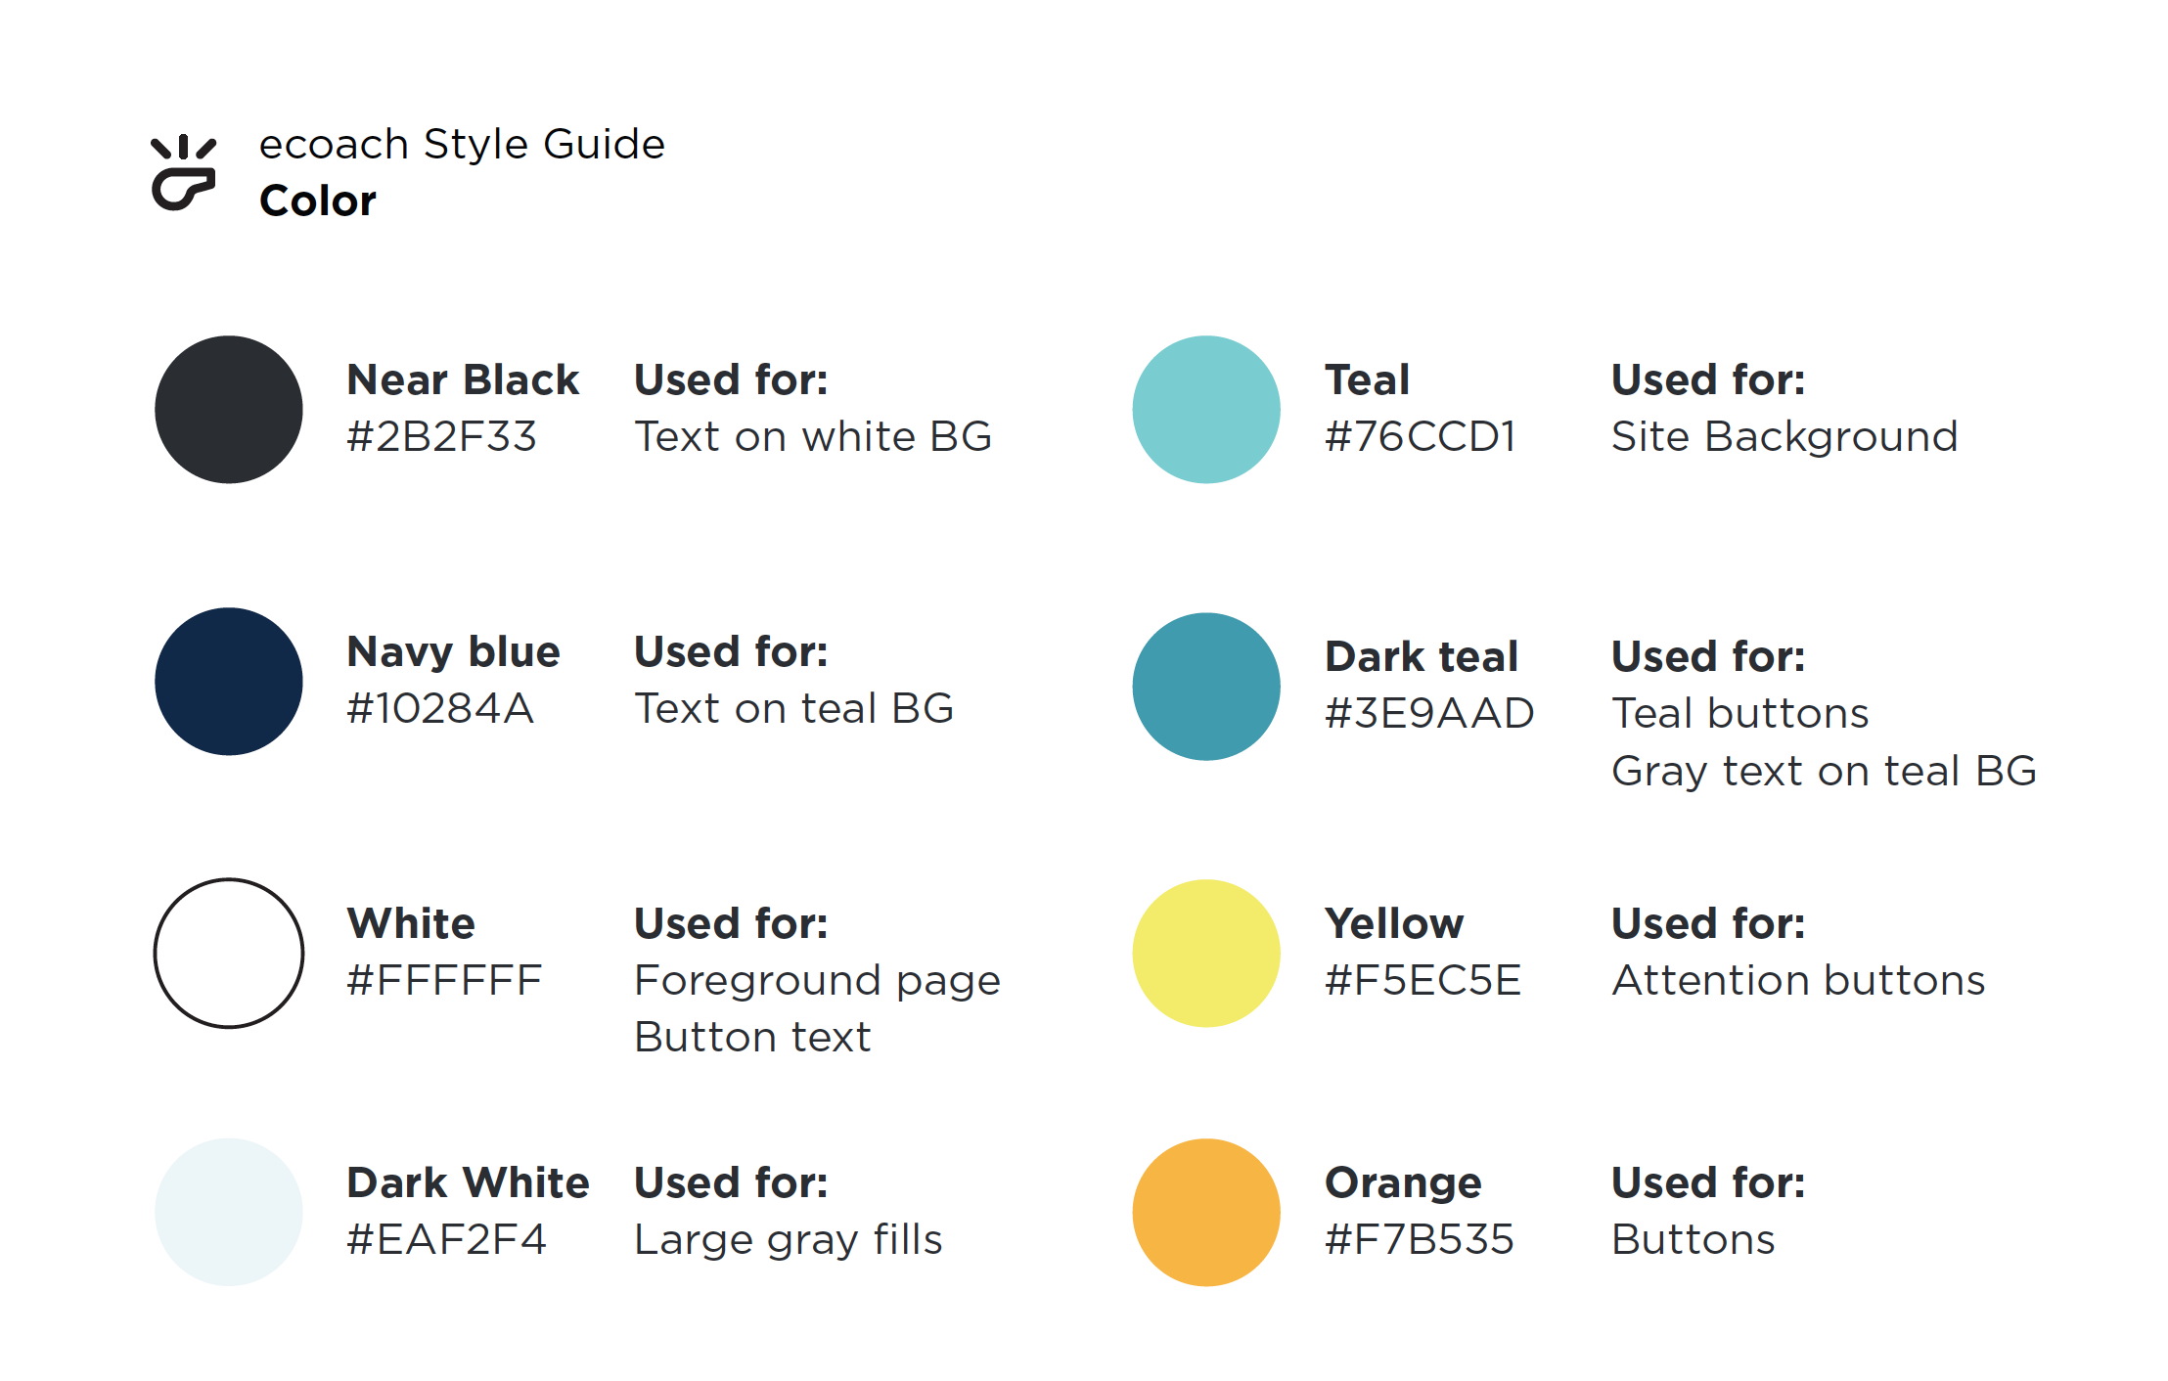Select the Teal color circle
The height and width of the screenshot is (1381, 2168).
(x=1206, y=410)
